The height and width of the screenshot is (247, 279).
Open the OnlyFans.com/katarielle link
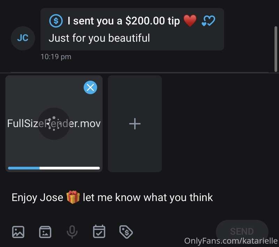(231, 241)
